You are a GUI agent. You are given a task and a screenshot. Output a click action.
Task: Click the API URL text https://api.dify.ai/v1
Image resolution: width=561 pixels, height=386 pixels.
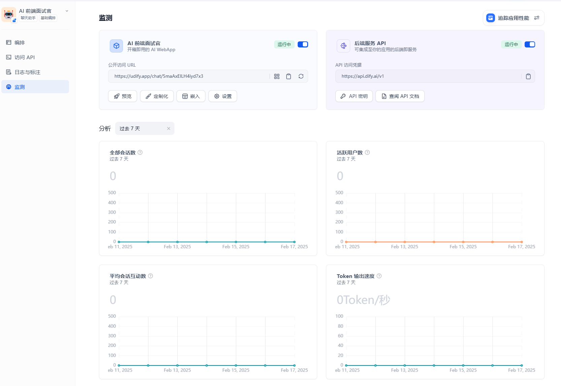click(363, 76)
